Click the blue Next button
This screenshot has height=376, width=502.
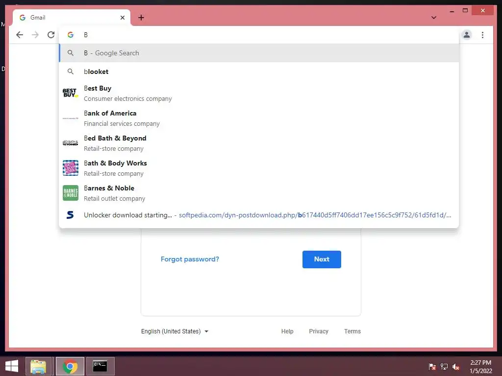click(x=322, y=259)
